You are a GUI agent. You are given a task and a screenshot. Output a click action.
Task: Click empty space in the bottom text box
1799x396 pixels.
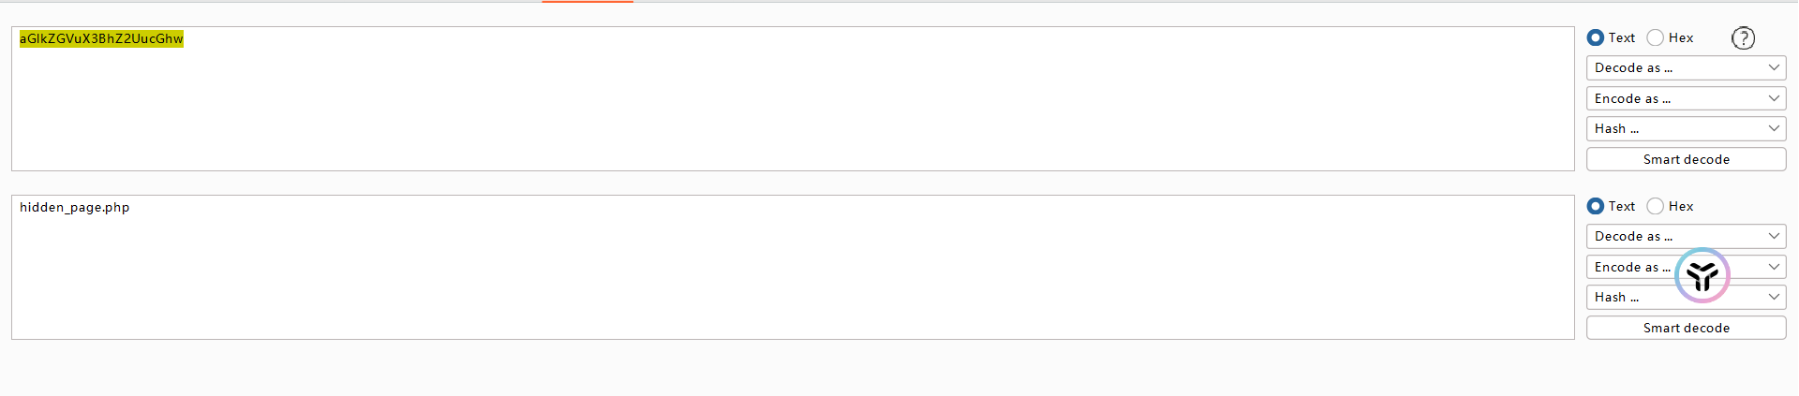(x=750, y=281)
